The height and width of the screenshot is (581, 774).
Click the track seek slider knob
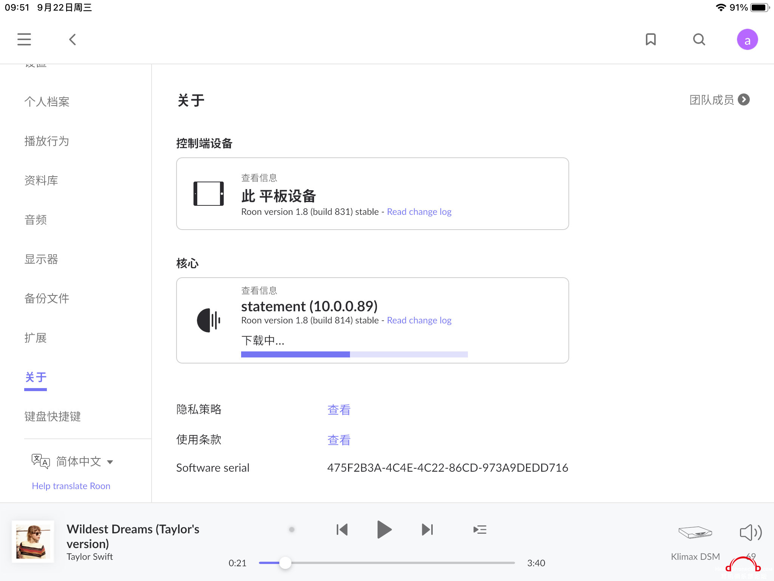tap(285, 563)
